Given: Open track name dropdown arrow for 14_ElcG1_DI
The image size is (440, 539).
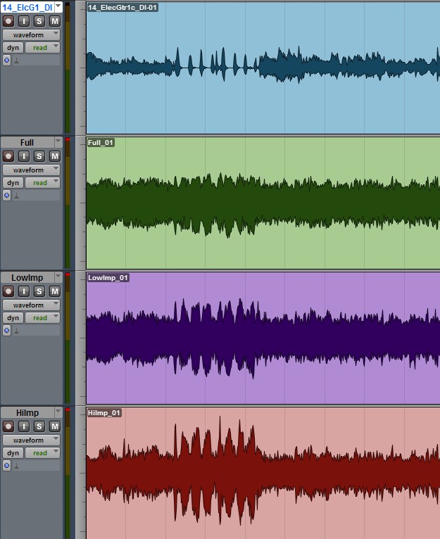Looking at the screenshot, I should click(57, 6).
